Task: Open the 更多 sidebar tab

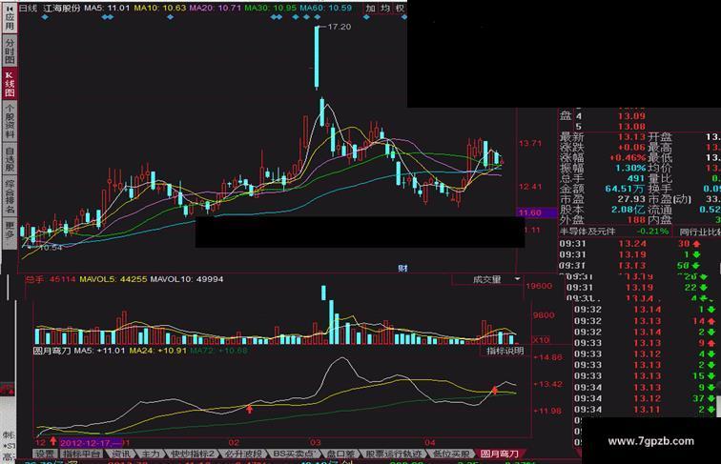Action: tap(10, 232)
